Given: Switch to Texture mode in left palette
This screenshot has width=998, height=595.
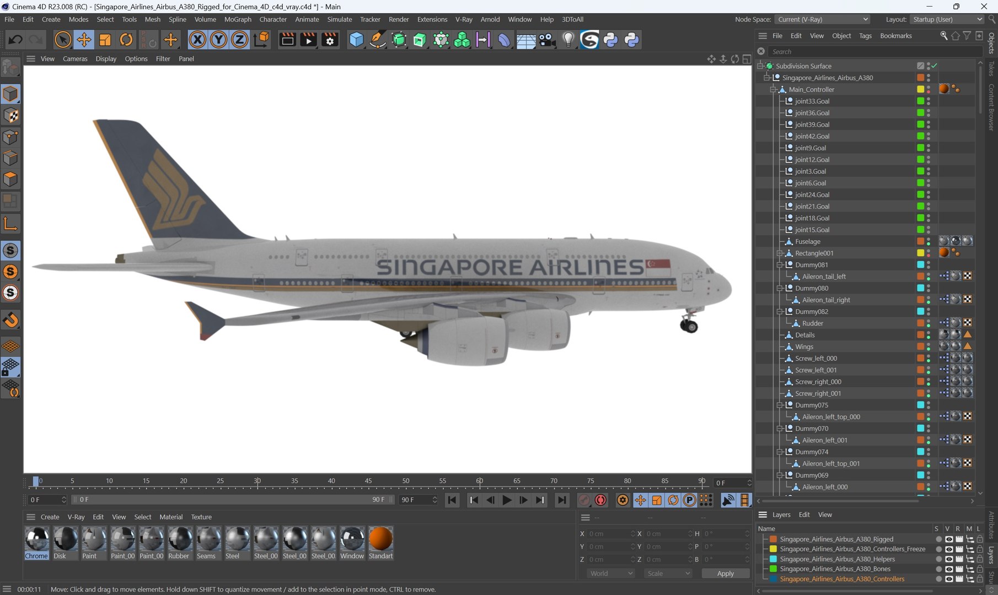Looking at the screenshot, I should [10, 115].
